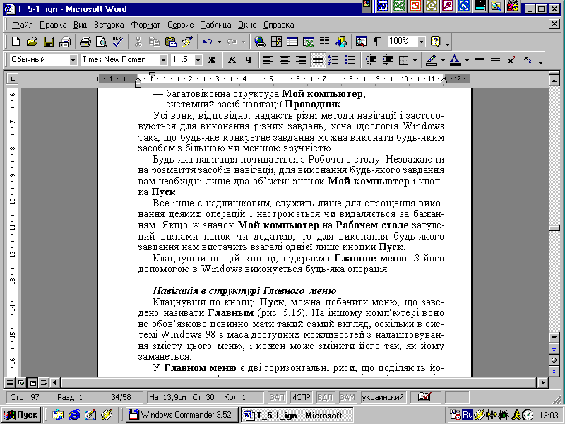Open the Формат menu
565x424 pixels.
145,25
